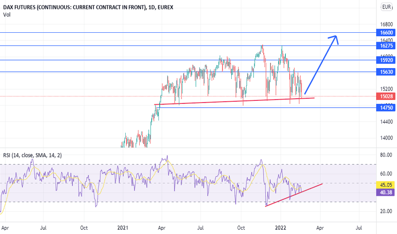Click the 15200 price axis label
This screenshot has width=397, height=234.
pos(386,89)
